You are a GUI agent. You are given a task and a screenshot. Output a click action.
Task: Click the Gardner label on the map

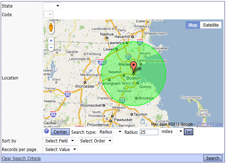pos(72,52)
